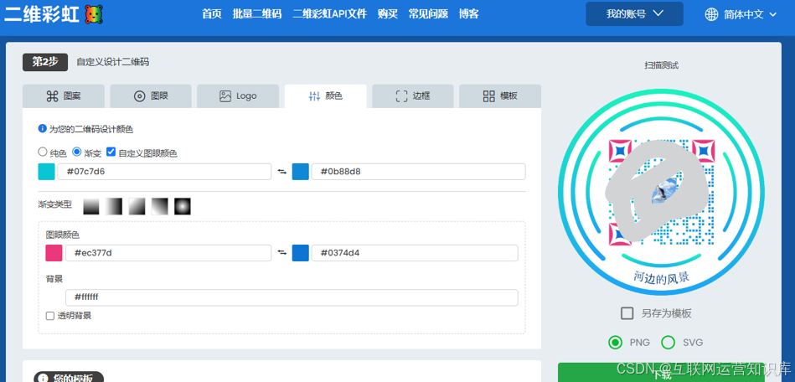The width and height of the screenshot is (795, 382).
Task: Click the #ffffff background color field
Action: click(x=292, y=297)
